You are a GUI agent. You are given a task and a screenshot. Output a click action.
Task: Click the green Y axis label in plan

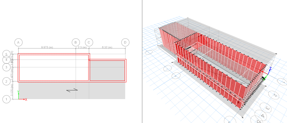[x=19, y=92]
